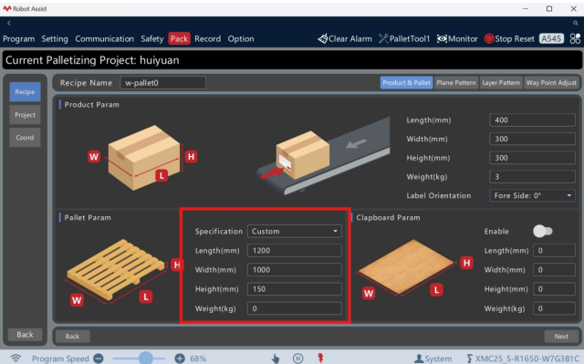
Task: Click the hand pointer mode icon
Action: point(276,359)
